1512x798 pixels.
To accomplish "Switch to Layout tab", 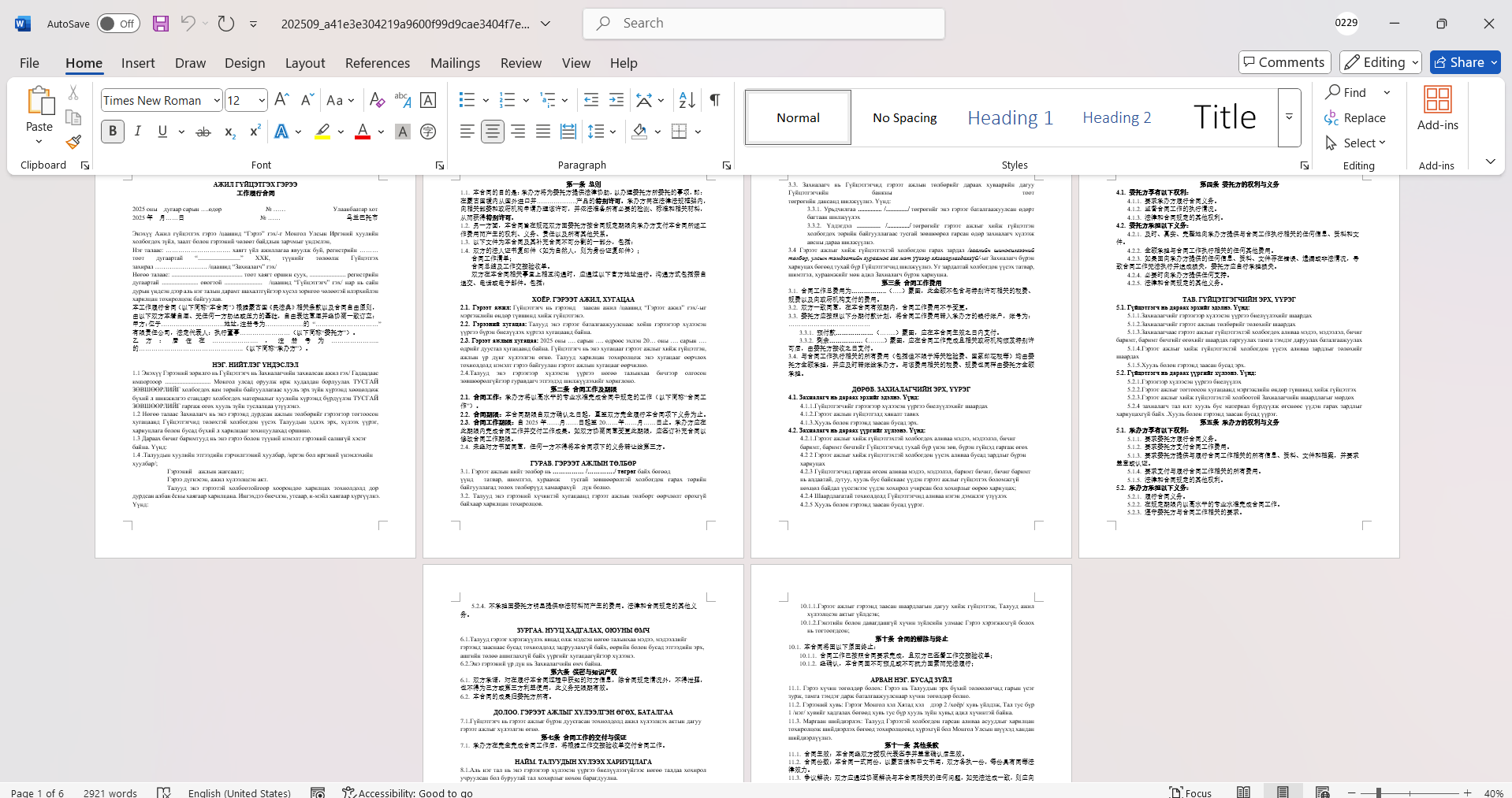I will [x=304, y=63].
